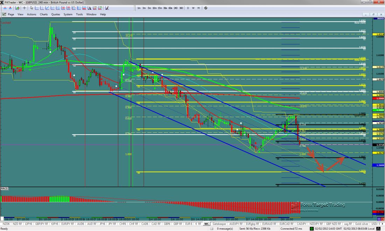The height and width of the screenshot is (231, 385).
Task: Switch to the 1m timeframe
Action: tap(139, 8)
